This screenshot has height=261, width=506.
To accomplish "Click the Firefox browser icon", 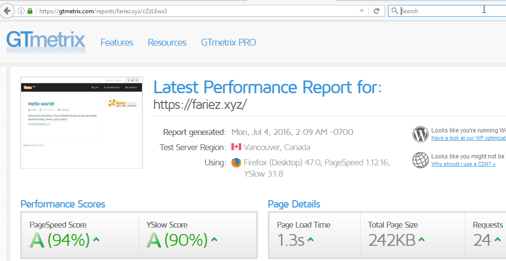I will point(236,163).
